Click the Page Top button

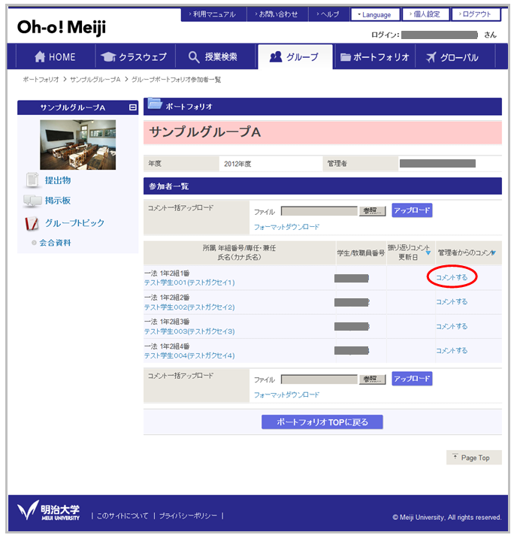click(473, 458)
